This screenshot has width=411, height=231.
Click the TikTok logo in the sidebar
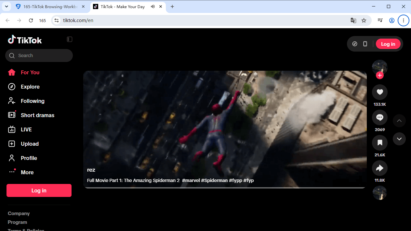click(x=25, y=40)
